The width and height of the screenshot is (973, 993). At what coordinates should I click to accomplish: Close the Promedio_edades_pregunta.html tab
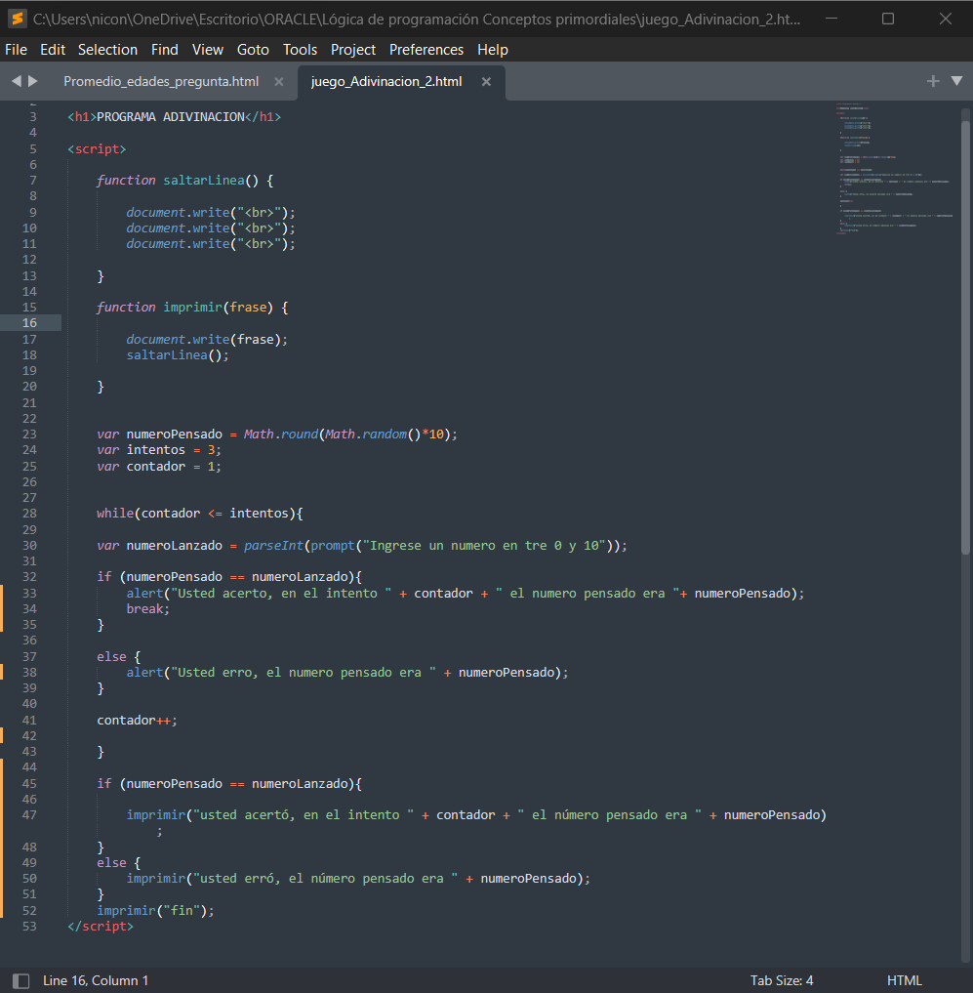coord(278,82)
